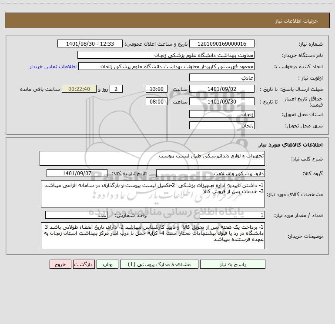Click the price validity date 1401/09/30
The height and width of the screenshot is (324, 335).
pos(222,101)
